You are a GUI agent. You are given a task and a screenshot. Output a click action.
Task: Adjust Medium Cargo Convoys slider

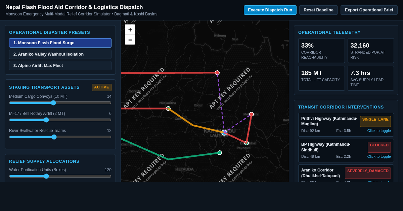[x=60, y=103]
